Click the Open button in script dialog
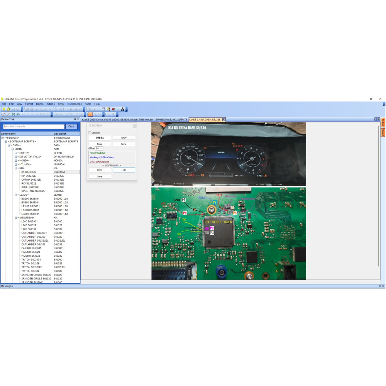Image resolution: width=386 pixels, height=386 pixels. pos(100,170)
